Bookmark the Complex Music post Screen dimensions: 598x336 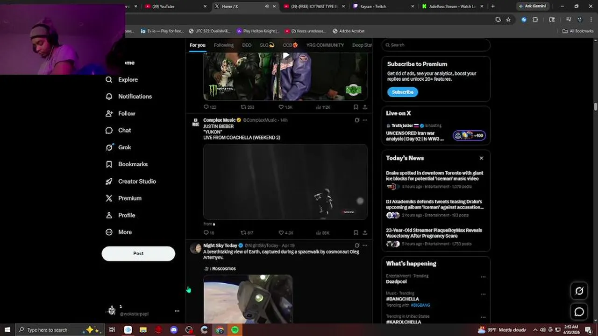coord(356,232)
